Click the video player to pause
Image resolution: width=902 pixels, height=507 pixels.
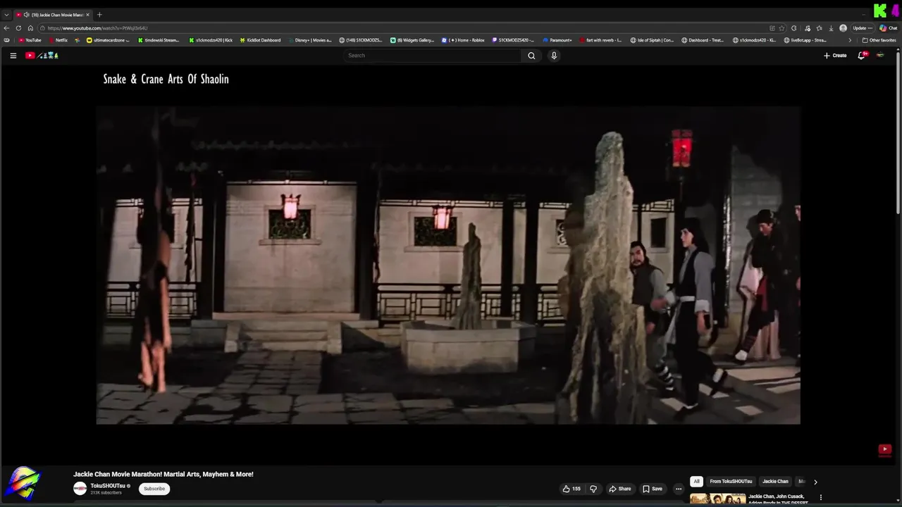click(x=448, y=265)
